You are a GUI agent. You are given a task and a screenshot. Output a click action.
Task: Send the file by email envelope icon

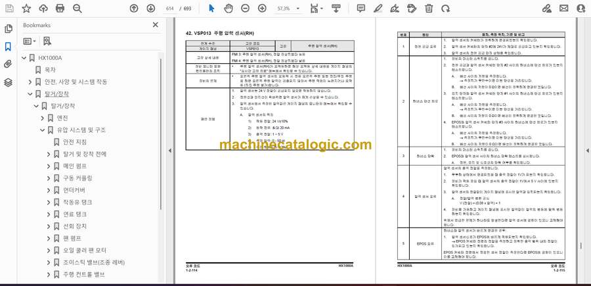564,9
